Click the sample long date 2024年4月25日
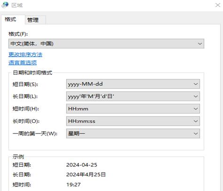Screen dimensions: 223x191 (x=86, y=175)
